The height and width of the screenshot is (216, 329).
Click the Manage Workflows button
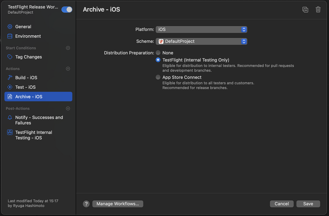(118, 204)
